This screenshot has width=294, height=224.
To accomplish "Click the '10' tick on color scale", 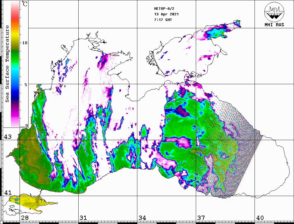I will (x=25, y=43).
